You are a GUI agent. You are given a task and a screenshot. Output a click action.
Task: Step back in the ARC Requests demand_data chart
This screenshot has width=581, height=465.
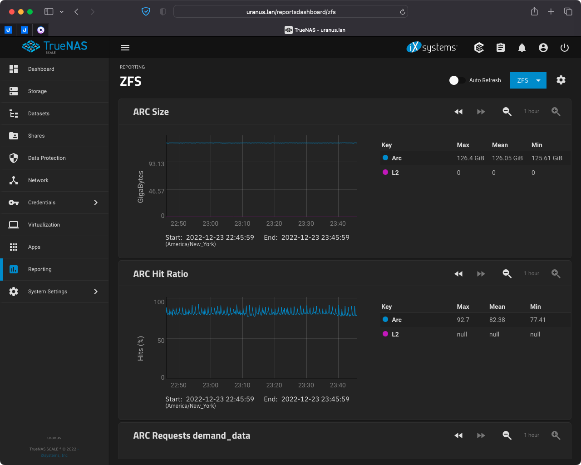[x=458, y=435]
